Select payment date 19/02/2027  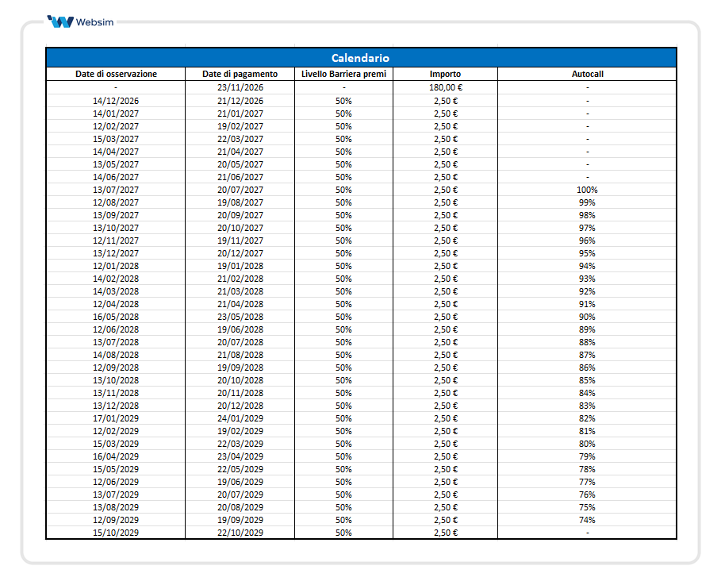pyautogui.click(x=240, y=126)
